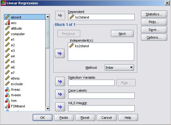Screen dimensions: 171x125
Task: Select the e5 variable
Action: [x=24, y=62]
